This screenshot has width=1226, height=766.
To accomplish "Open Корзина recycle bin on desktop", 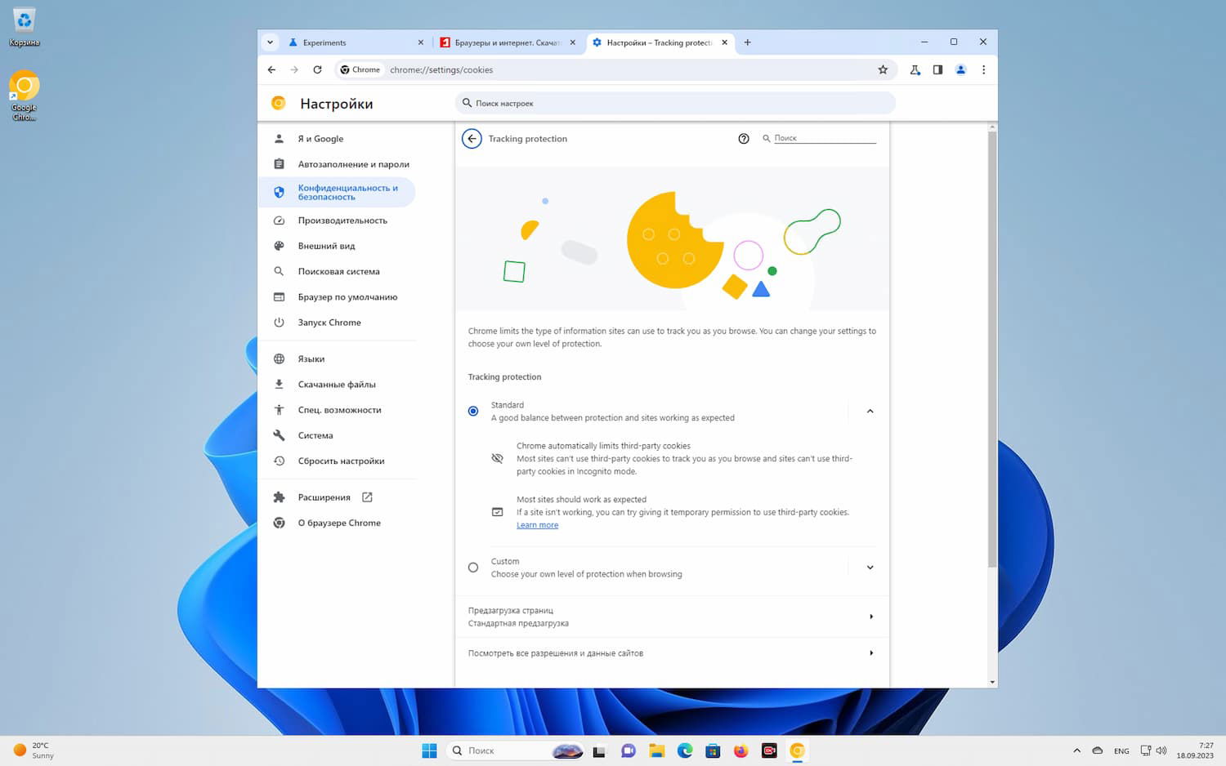I will point(25,26).
